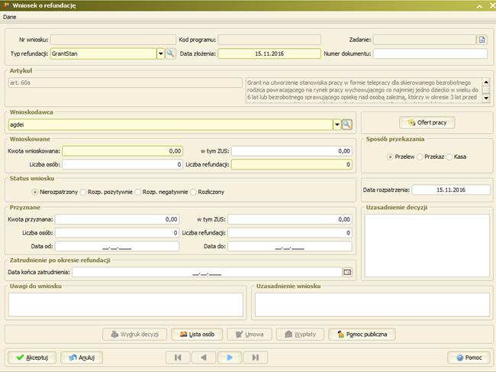The height and width of the screenshot is (372, 496).
Task: Click the Lista osób button
Action: click(x=197, y=335)
